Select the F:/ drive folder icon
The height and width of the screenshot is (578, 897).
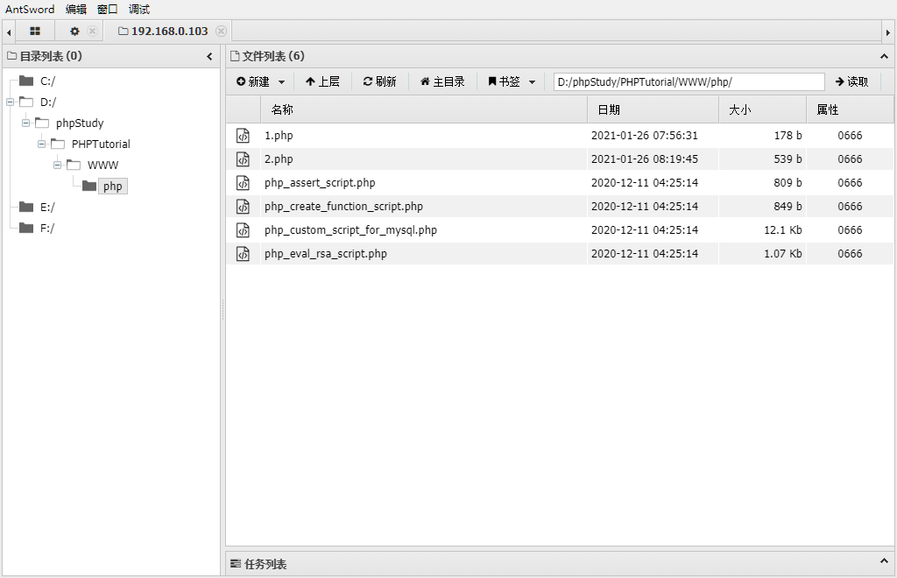point(25,228)
